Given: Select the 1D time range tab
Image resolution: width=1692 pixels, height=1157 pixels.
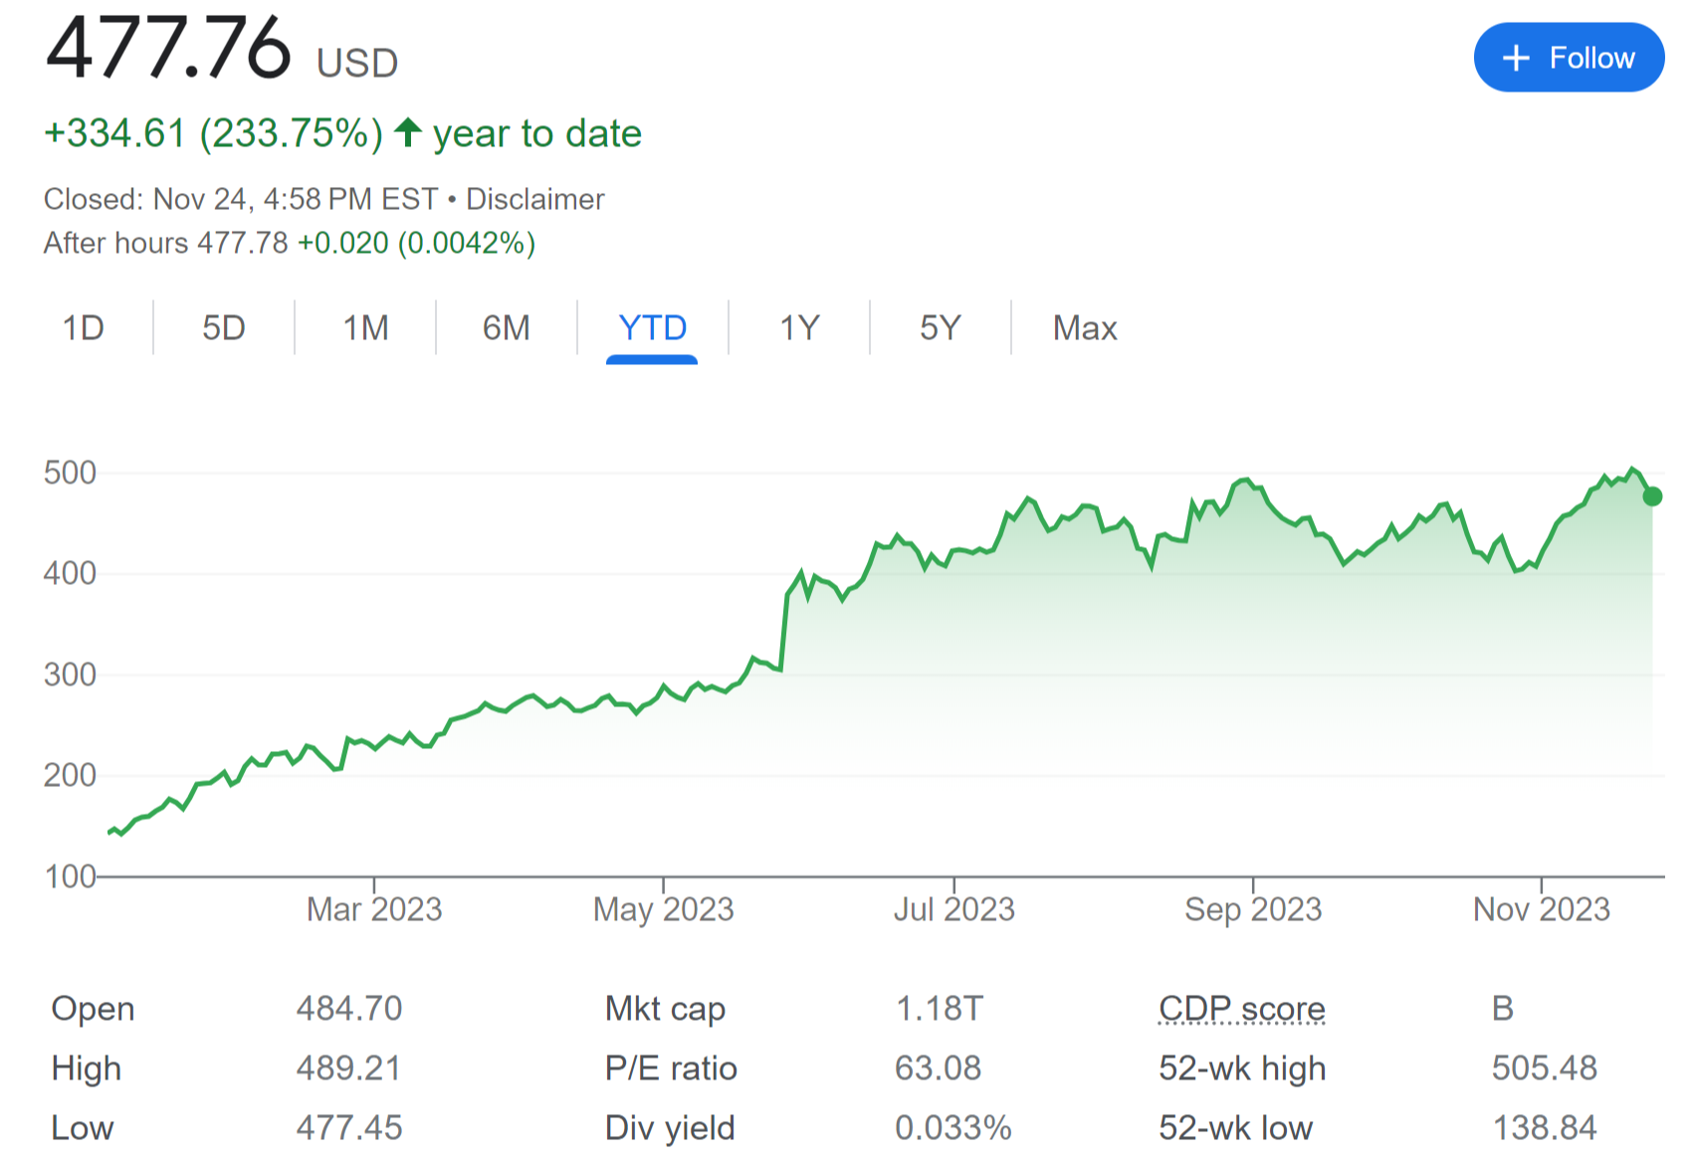Looking at the screenshot, I should [84, 327].
